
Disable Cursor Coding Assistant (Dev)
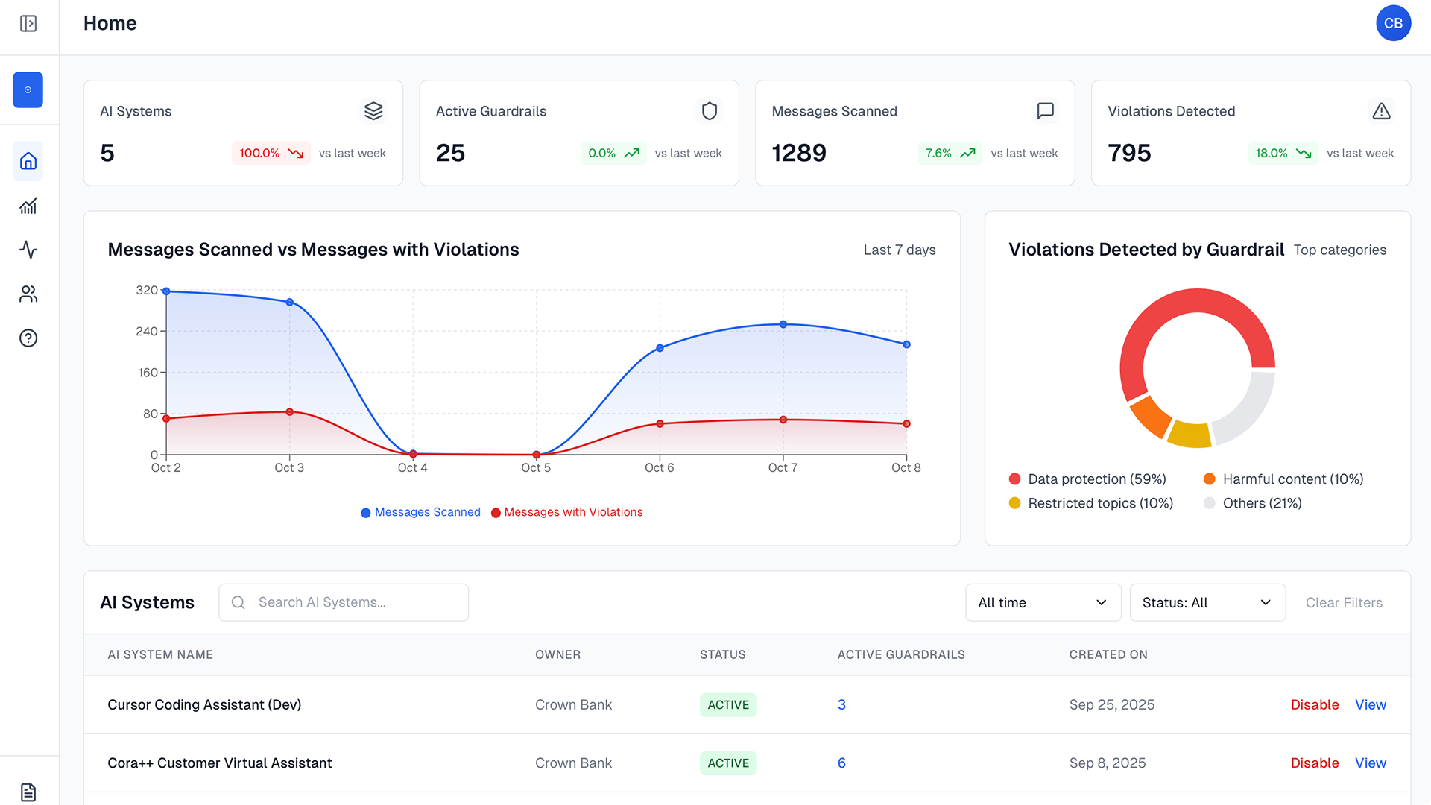[x=1314, y=704]
